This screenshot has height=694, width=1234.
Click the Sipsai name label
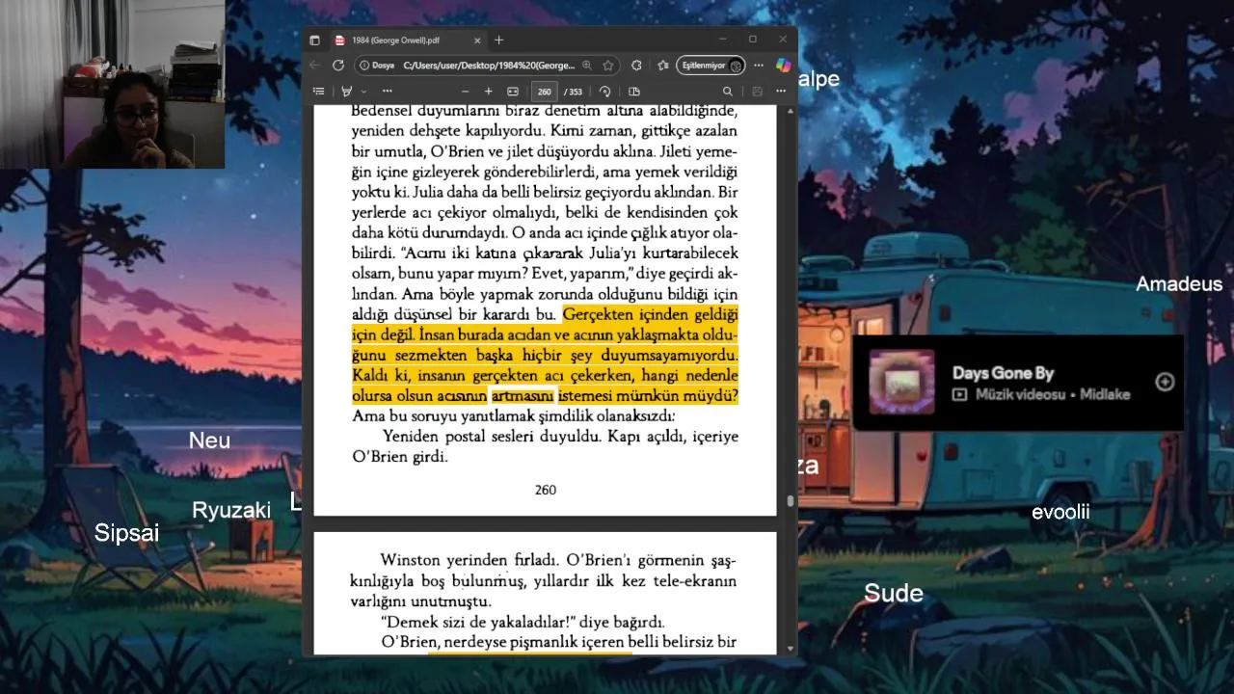pyautogui.click(x=126, y=533)
